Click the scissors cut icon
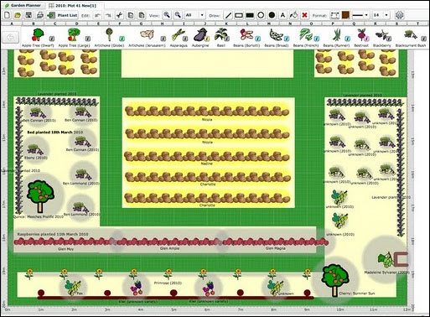The height and width of the screenshot is (317, 430). point(119,15)
